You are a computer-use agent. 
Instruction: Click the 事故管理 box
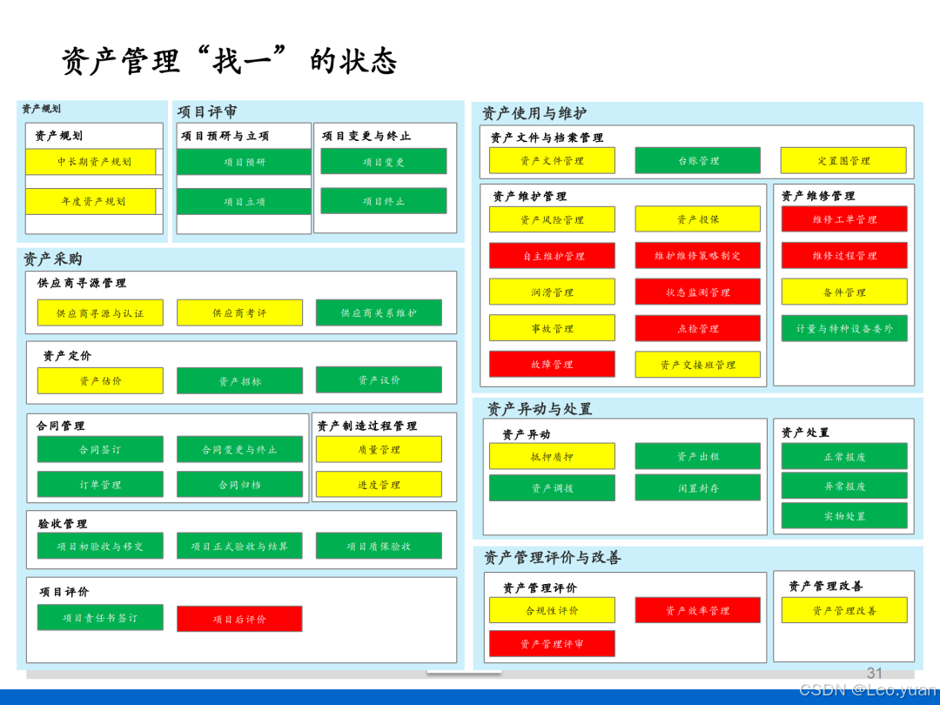(x=552, y=328)
